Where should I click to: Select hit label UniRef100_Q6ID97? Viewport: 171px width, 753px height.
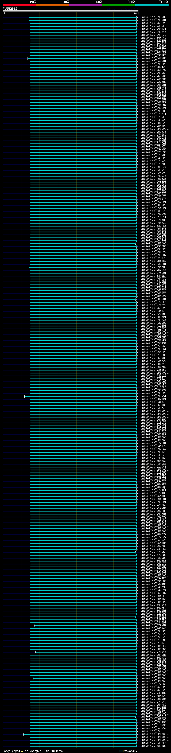153,70
